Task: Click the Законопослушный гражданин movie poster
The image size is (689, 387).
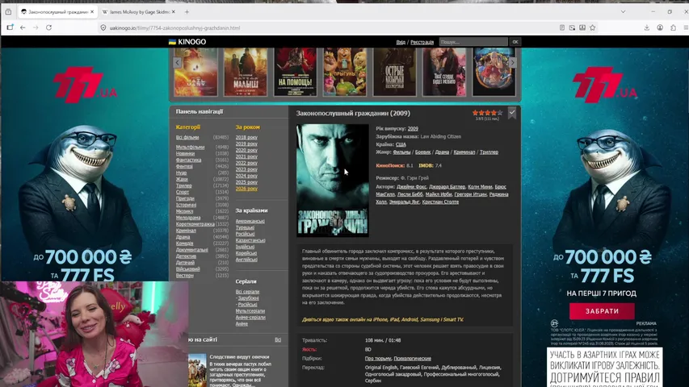Action: tap(333, 181)
